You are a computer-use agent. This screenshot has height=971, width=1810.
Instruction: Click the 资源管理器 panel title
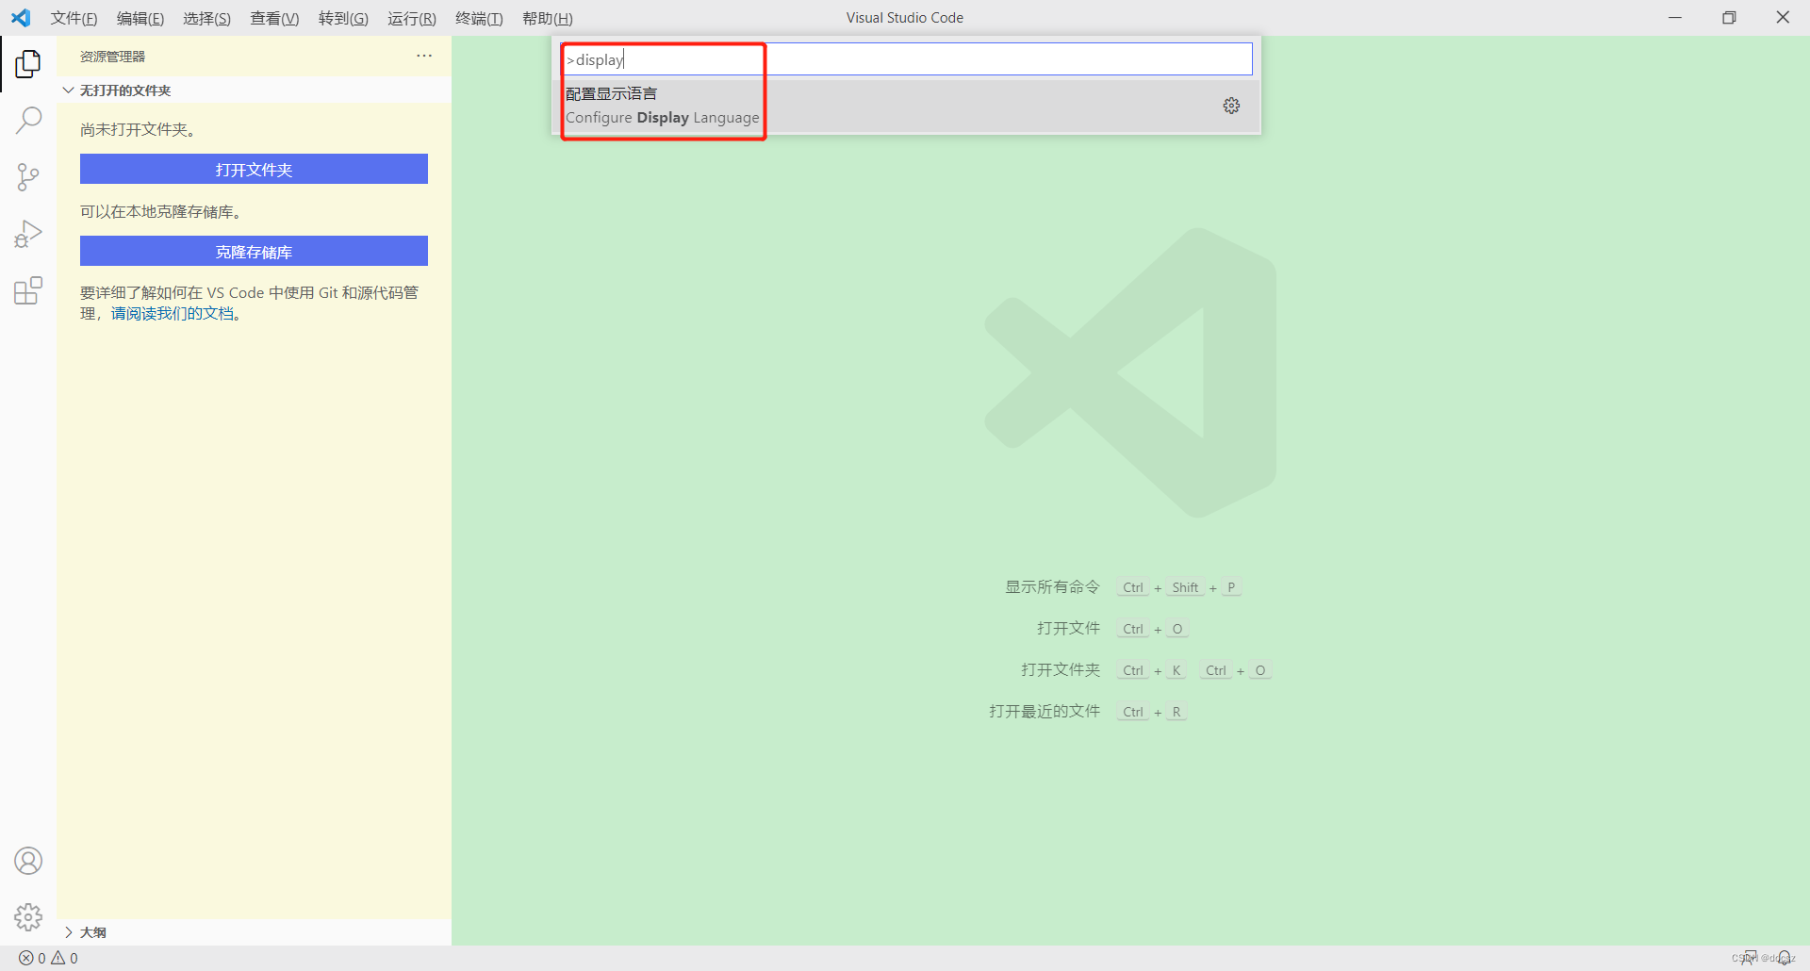pos(113,57)
